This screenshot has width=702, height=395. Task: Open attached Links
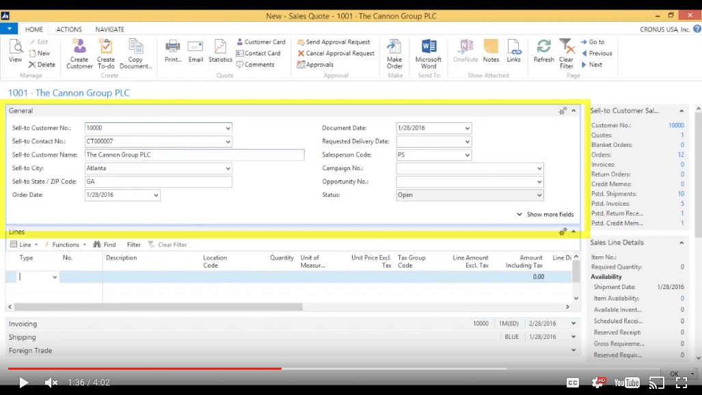pyautogui.click(x=513, y=51)
